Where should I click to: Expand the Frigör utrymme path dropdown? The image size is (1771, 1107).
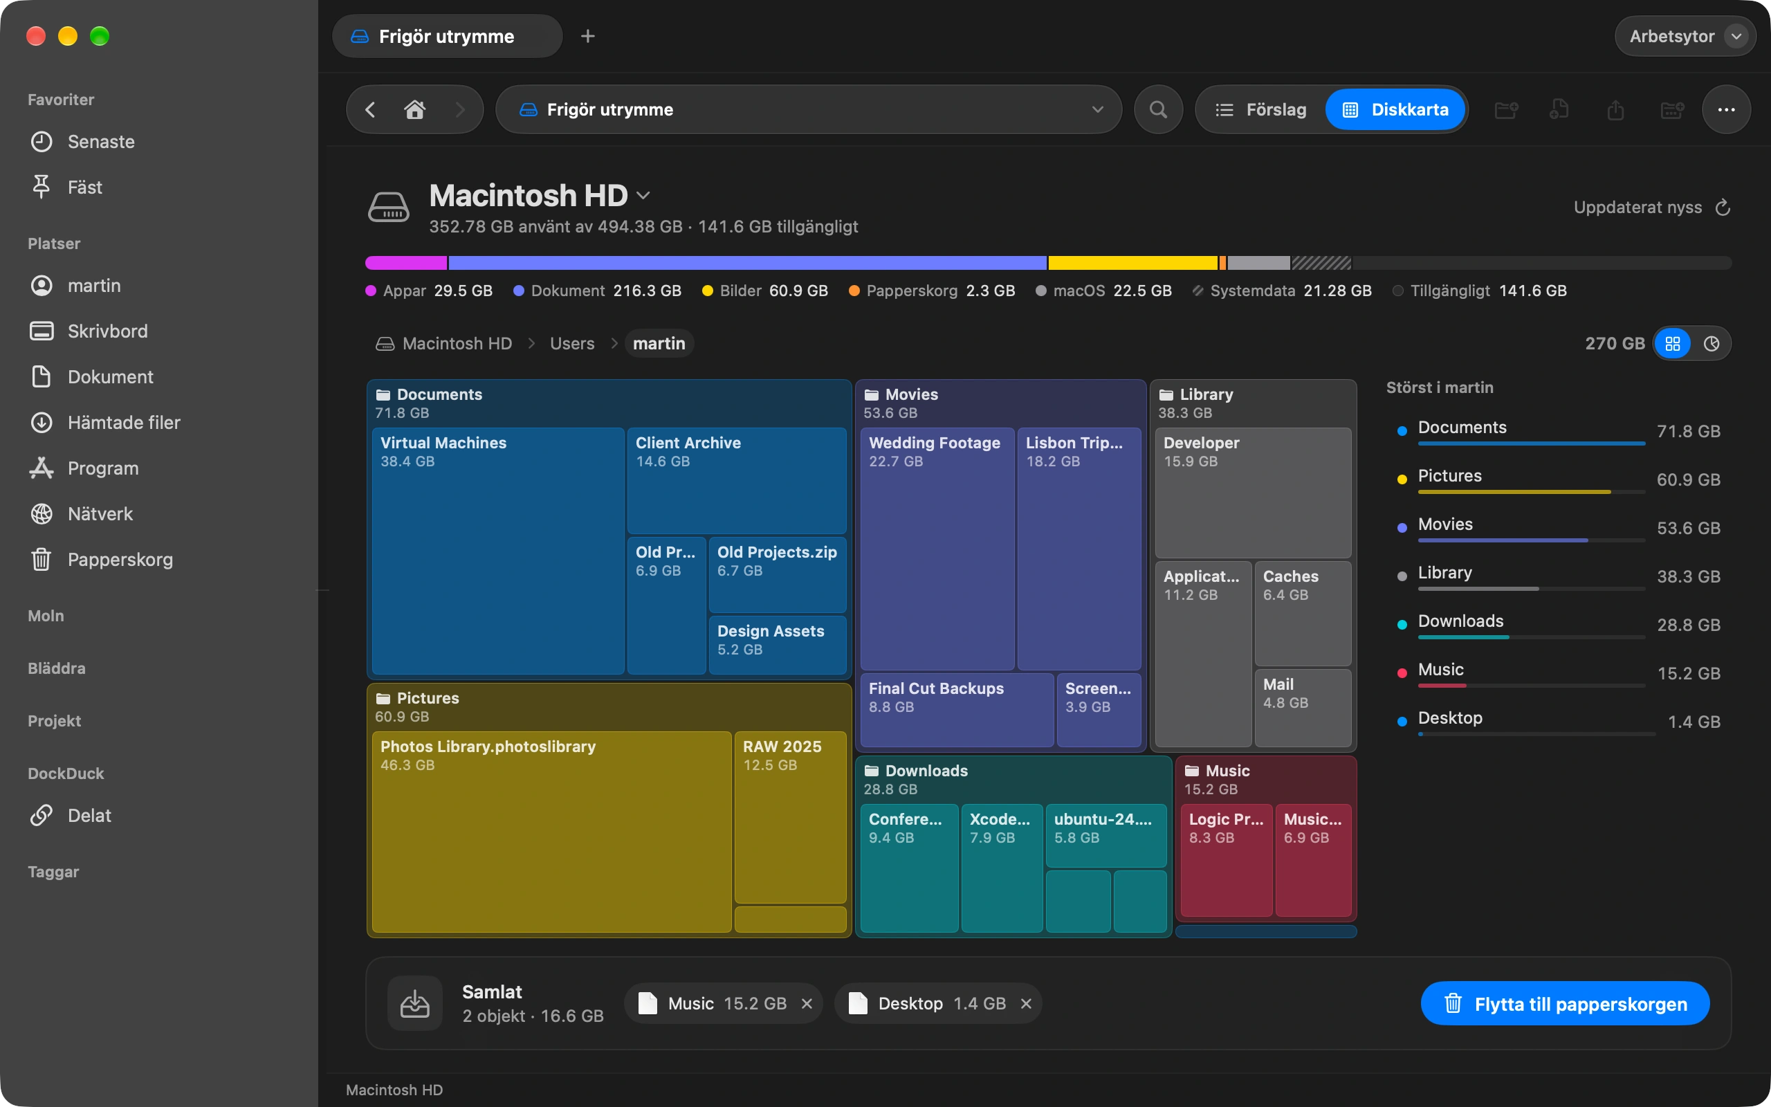1097,110
